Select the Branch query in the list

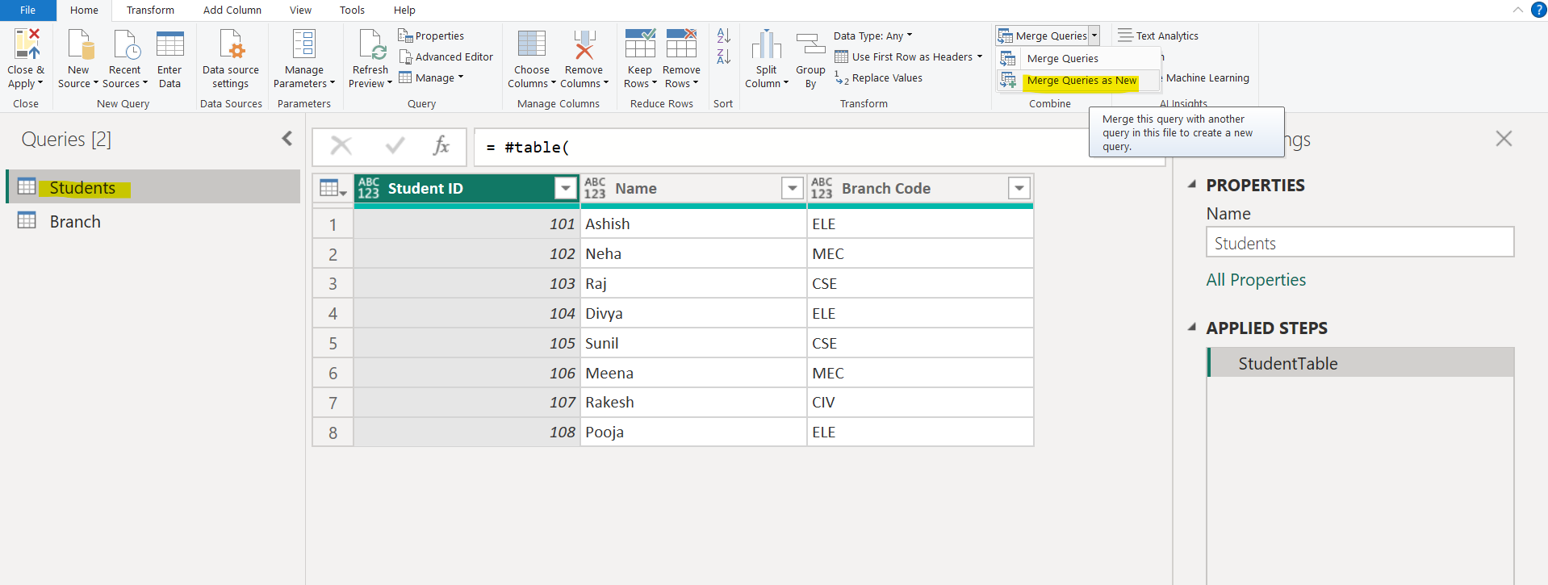coord(75,222)
